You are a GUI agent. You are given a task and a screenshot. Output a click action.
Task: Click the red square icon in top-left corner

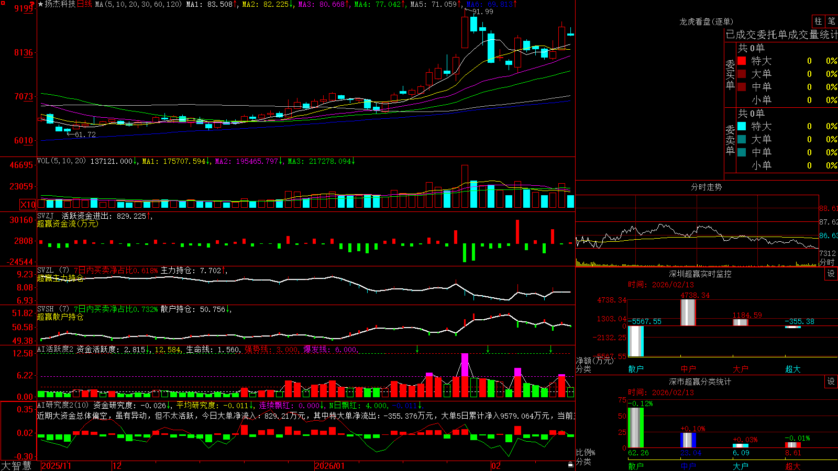click(x=3, y=3)
